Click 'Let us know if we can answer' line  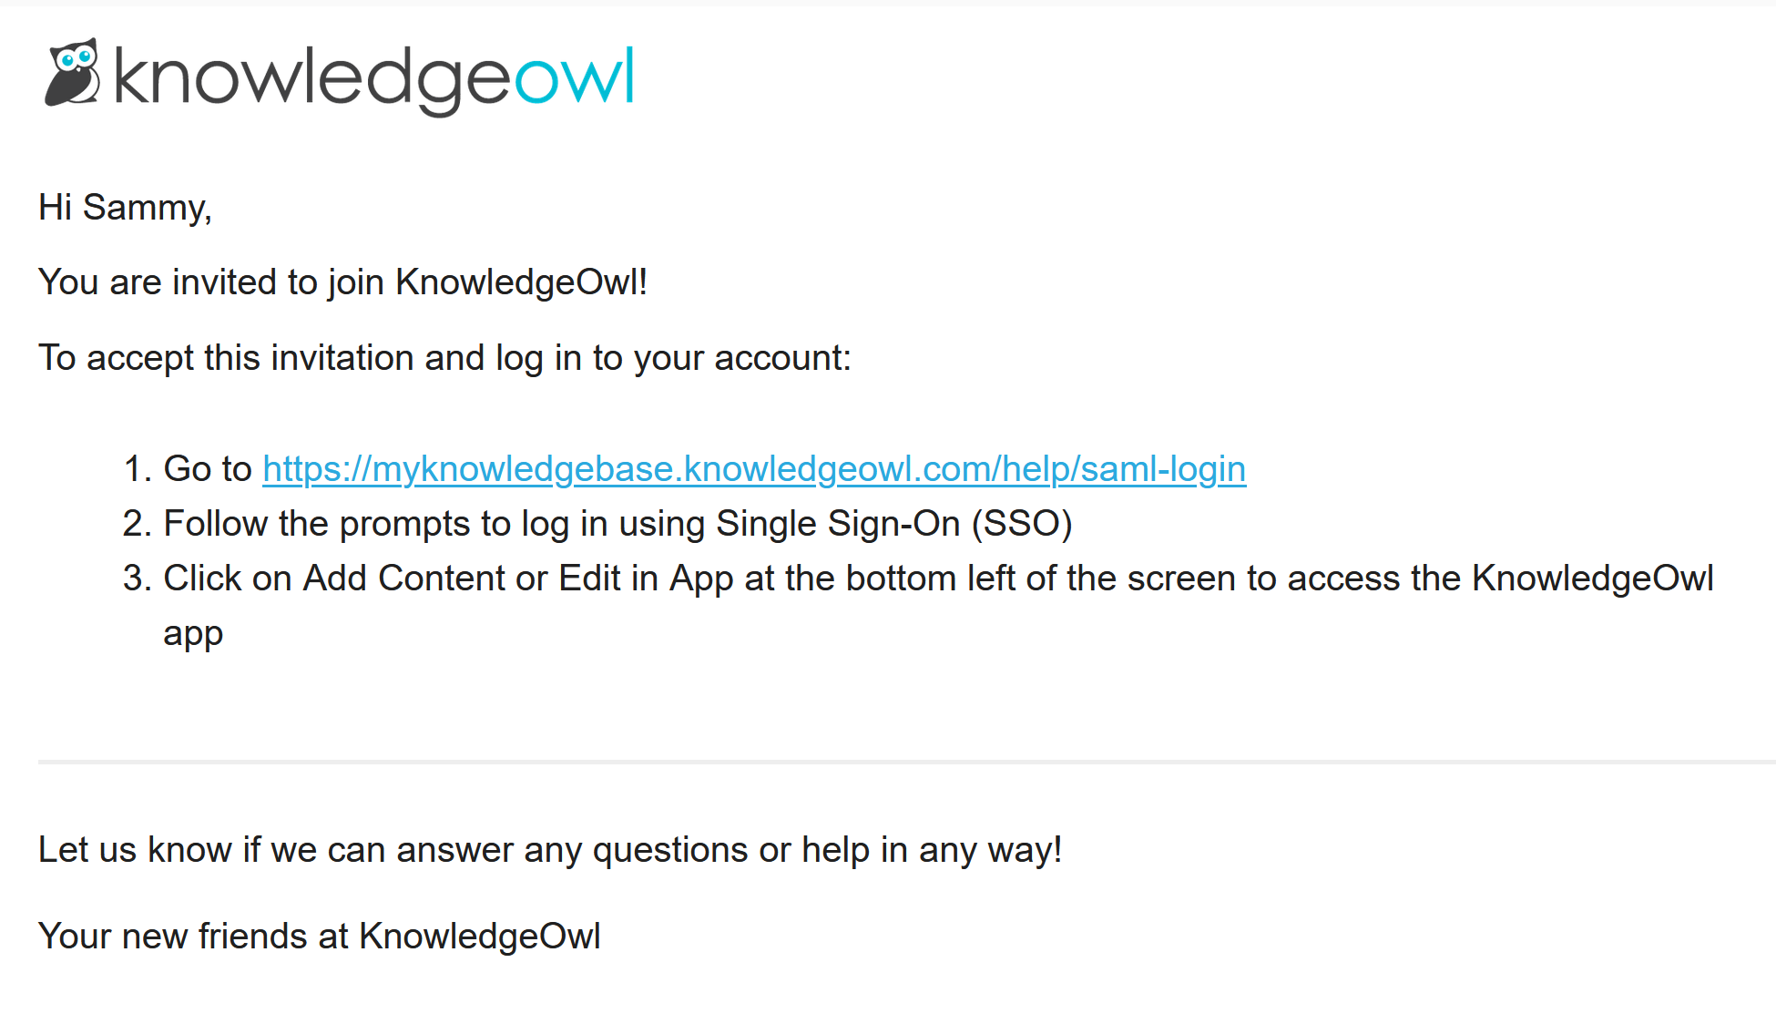(550, 851)
